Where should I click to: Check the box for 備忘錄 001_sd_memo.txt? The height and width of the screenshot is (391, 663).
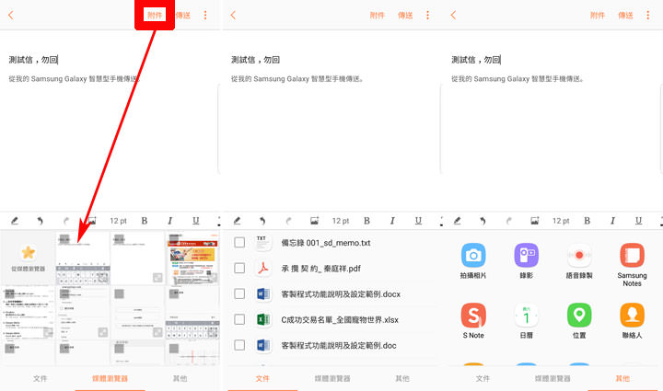point(239,243)
